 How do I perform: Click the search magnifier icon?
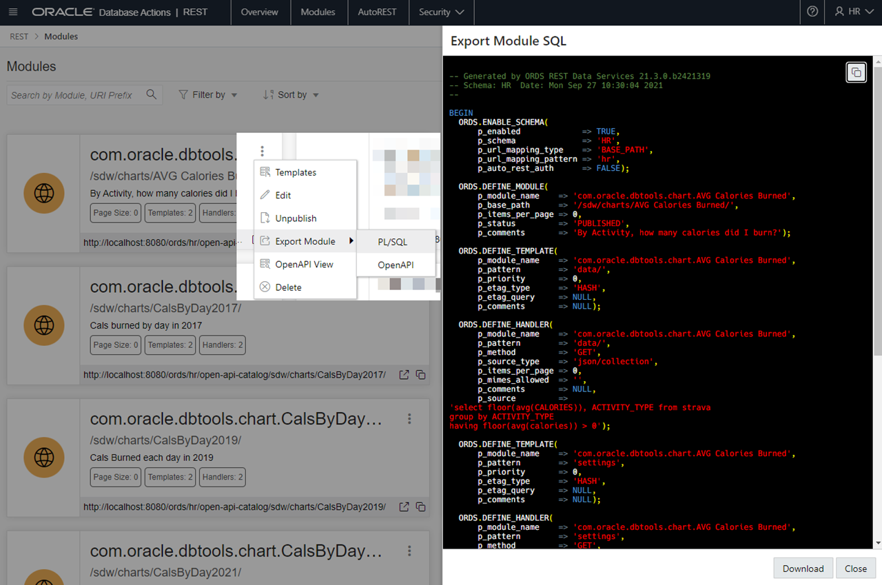[152, 95]
